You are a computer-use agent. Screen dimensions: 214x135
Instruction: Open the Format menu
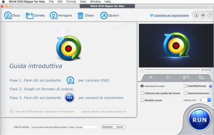pos(71,2)
